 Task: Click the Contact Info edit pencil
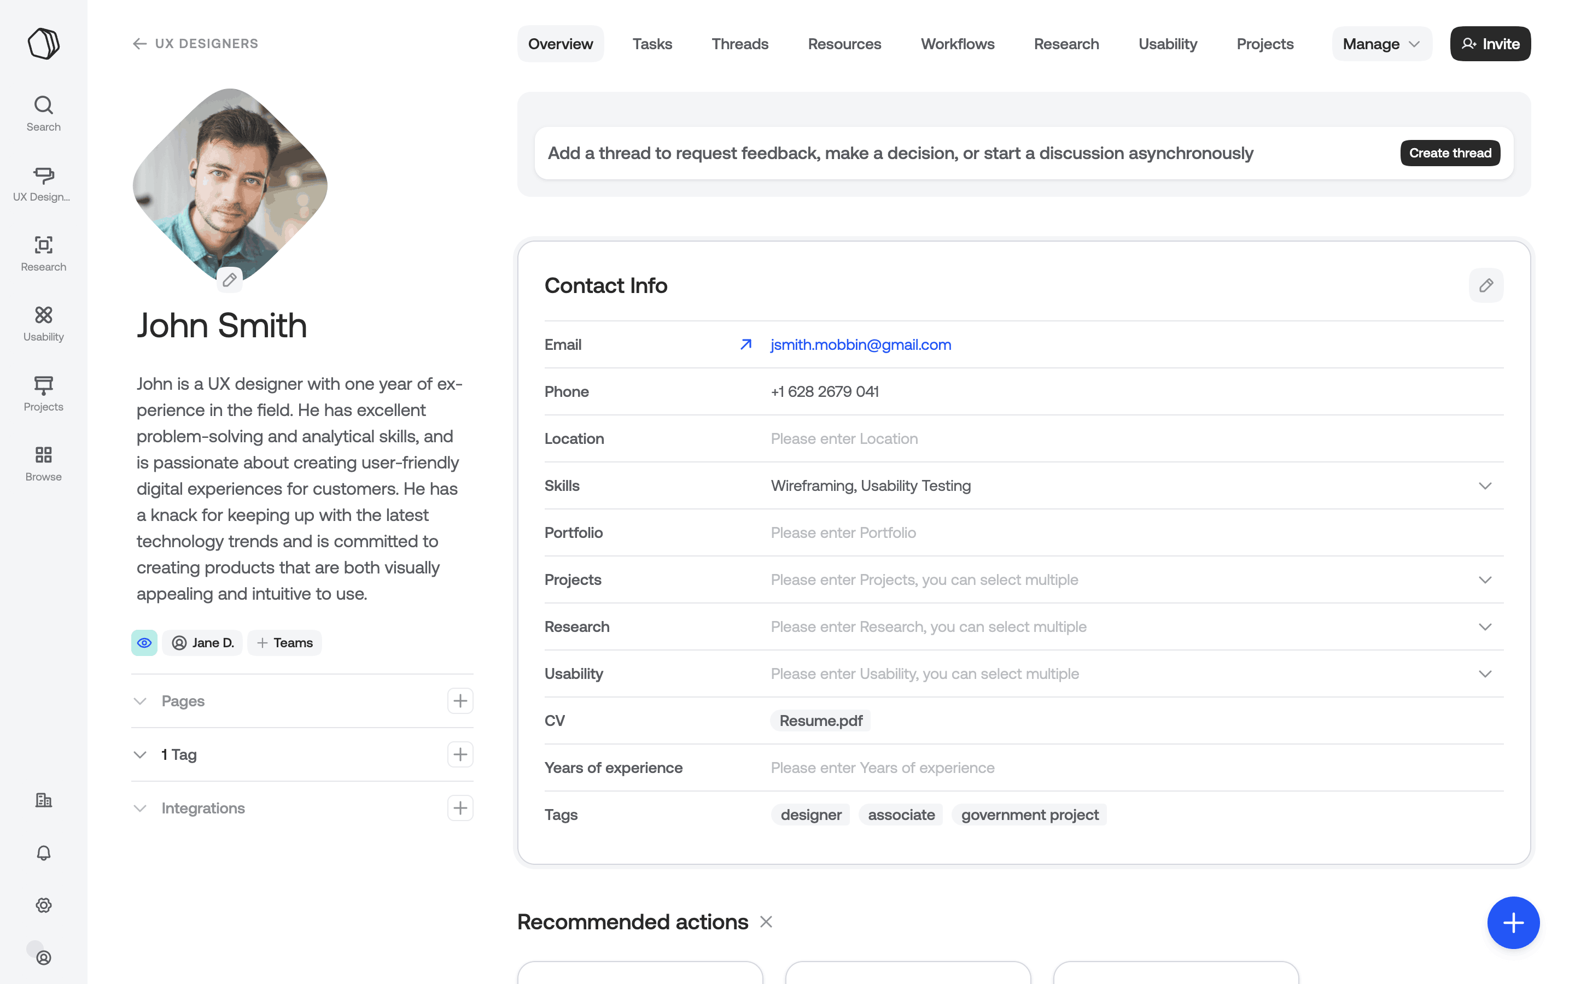pos(1486,286)
